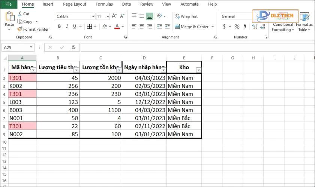Screen dimensions: 315x187
Task: Click the Name Box showing A29
Action: click(18, 47)
